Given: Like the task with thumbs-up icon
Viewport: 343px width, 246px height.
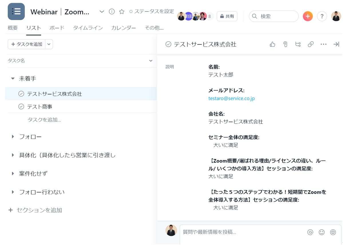Looking at the screenshot, I should pos(273,44).
